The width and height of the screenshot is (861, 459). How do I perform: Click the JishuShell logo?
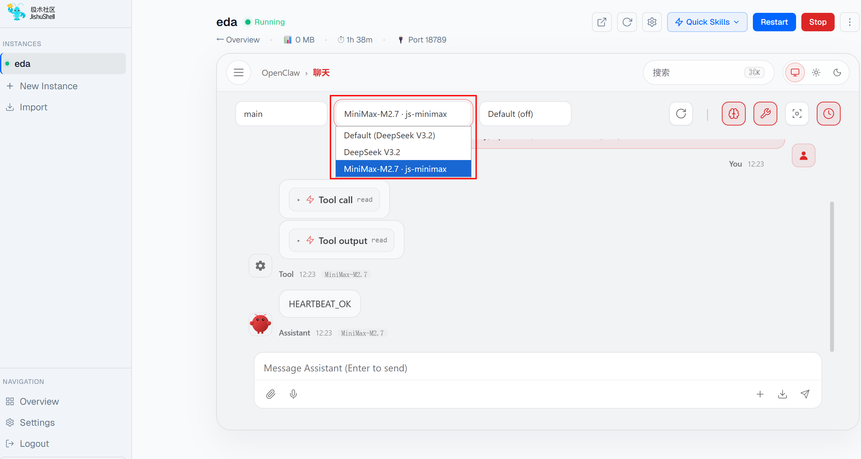click(31, 13)
